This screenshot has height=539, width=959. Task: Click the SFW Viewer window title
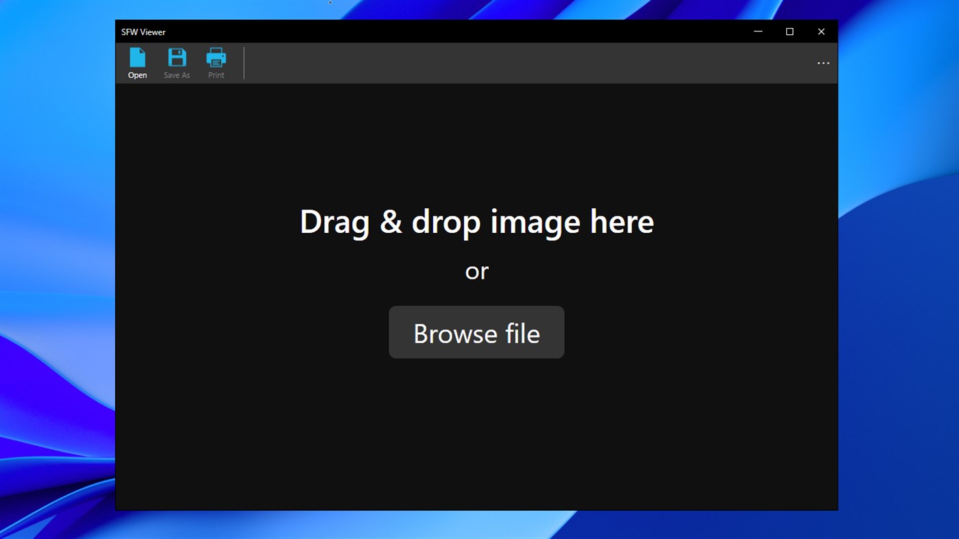[143, 32]
